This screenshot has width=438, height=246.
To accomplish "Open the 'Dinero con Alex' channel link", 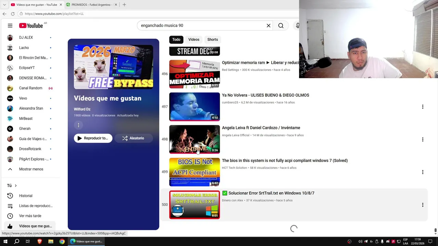I will coord(233,201).
